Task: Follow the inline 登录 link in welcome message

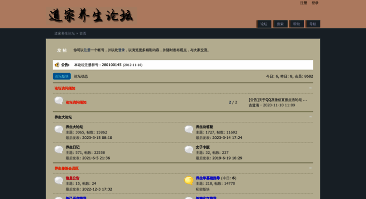Action: (x=122, y=50)
